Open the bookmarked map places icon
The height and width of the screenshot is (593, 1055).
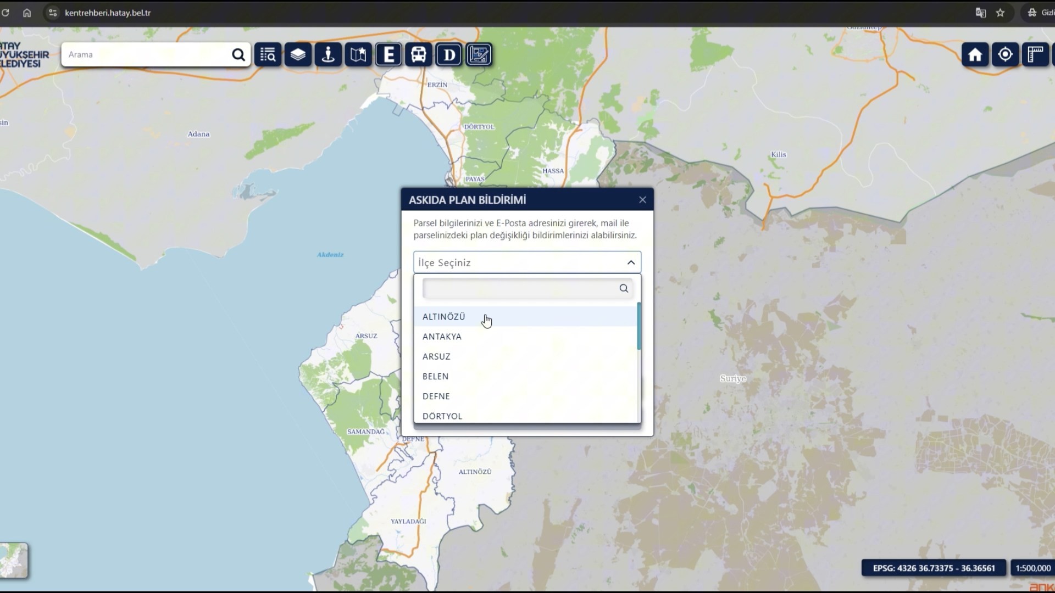pos(358,55)
